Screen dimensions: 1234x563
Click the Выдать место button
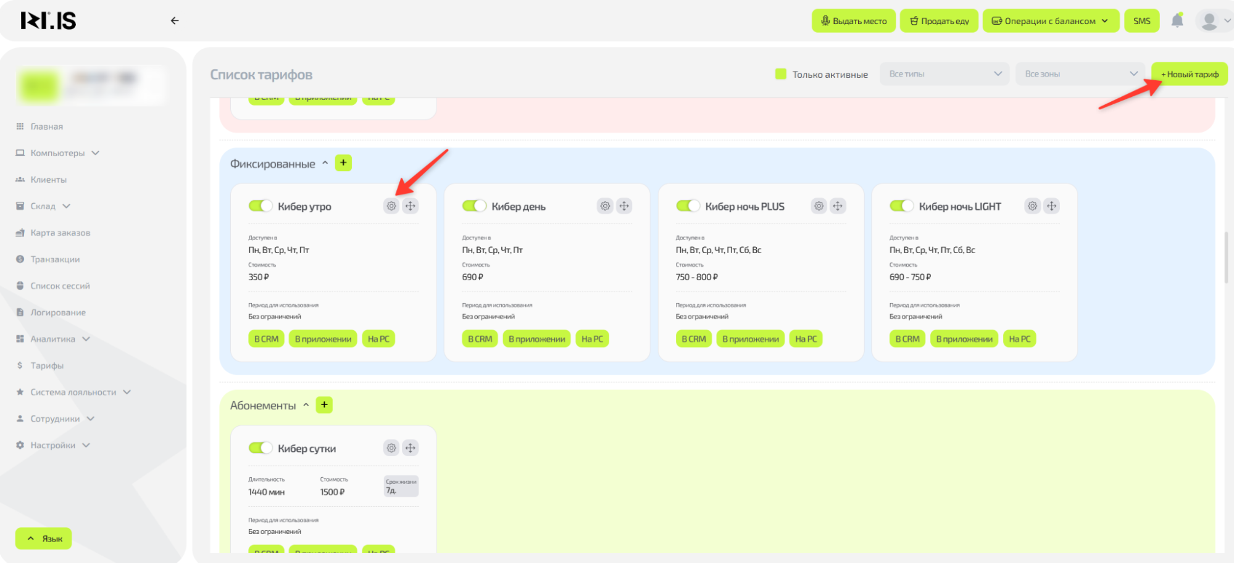click(x=853, y=21)
